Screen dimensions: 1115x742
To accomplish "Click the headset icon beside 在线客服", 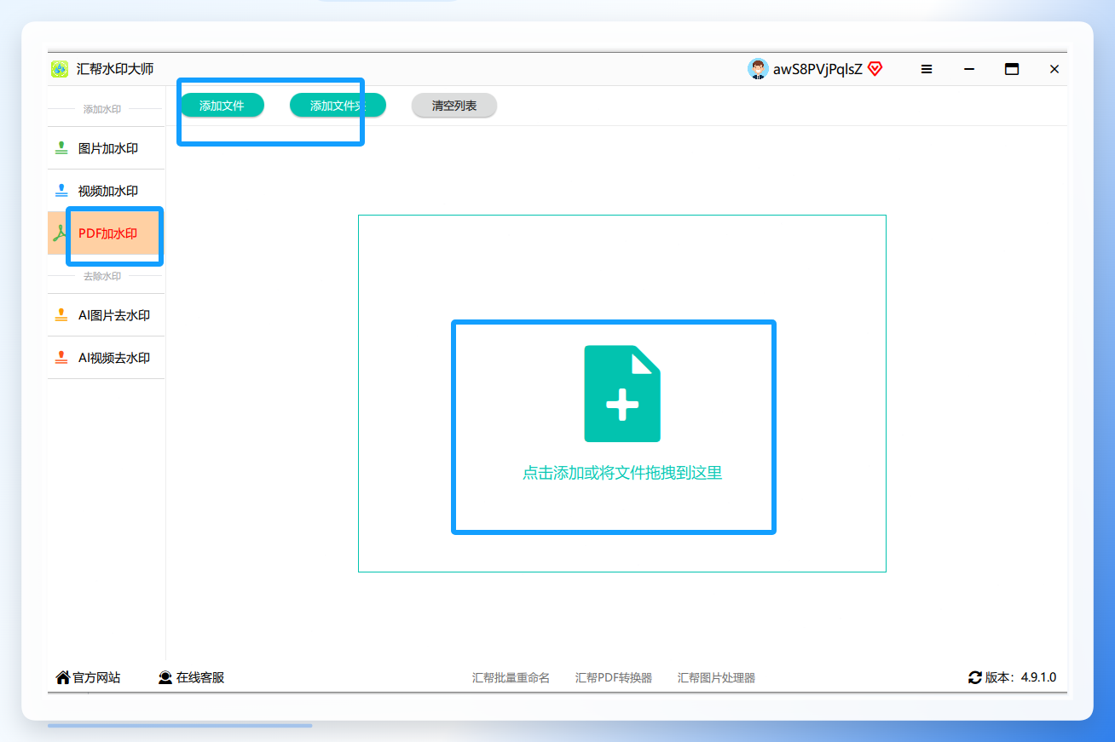I will coord(165,677).
